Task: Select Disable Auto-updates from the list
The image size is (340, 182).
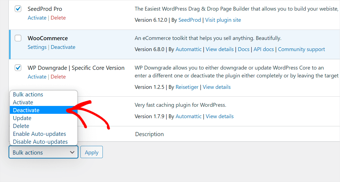Action: click(44, 142)
